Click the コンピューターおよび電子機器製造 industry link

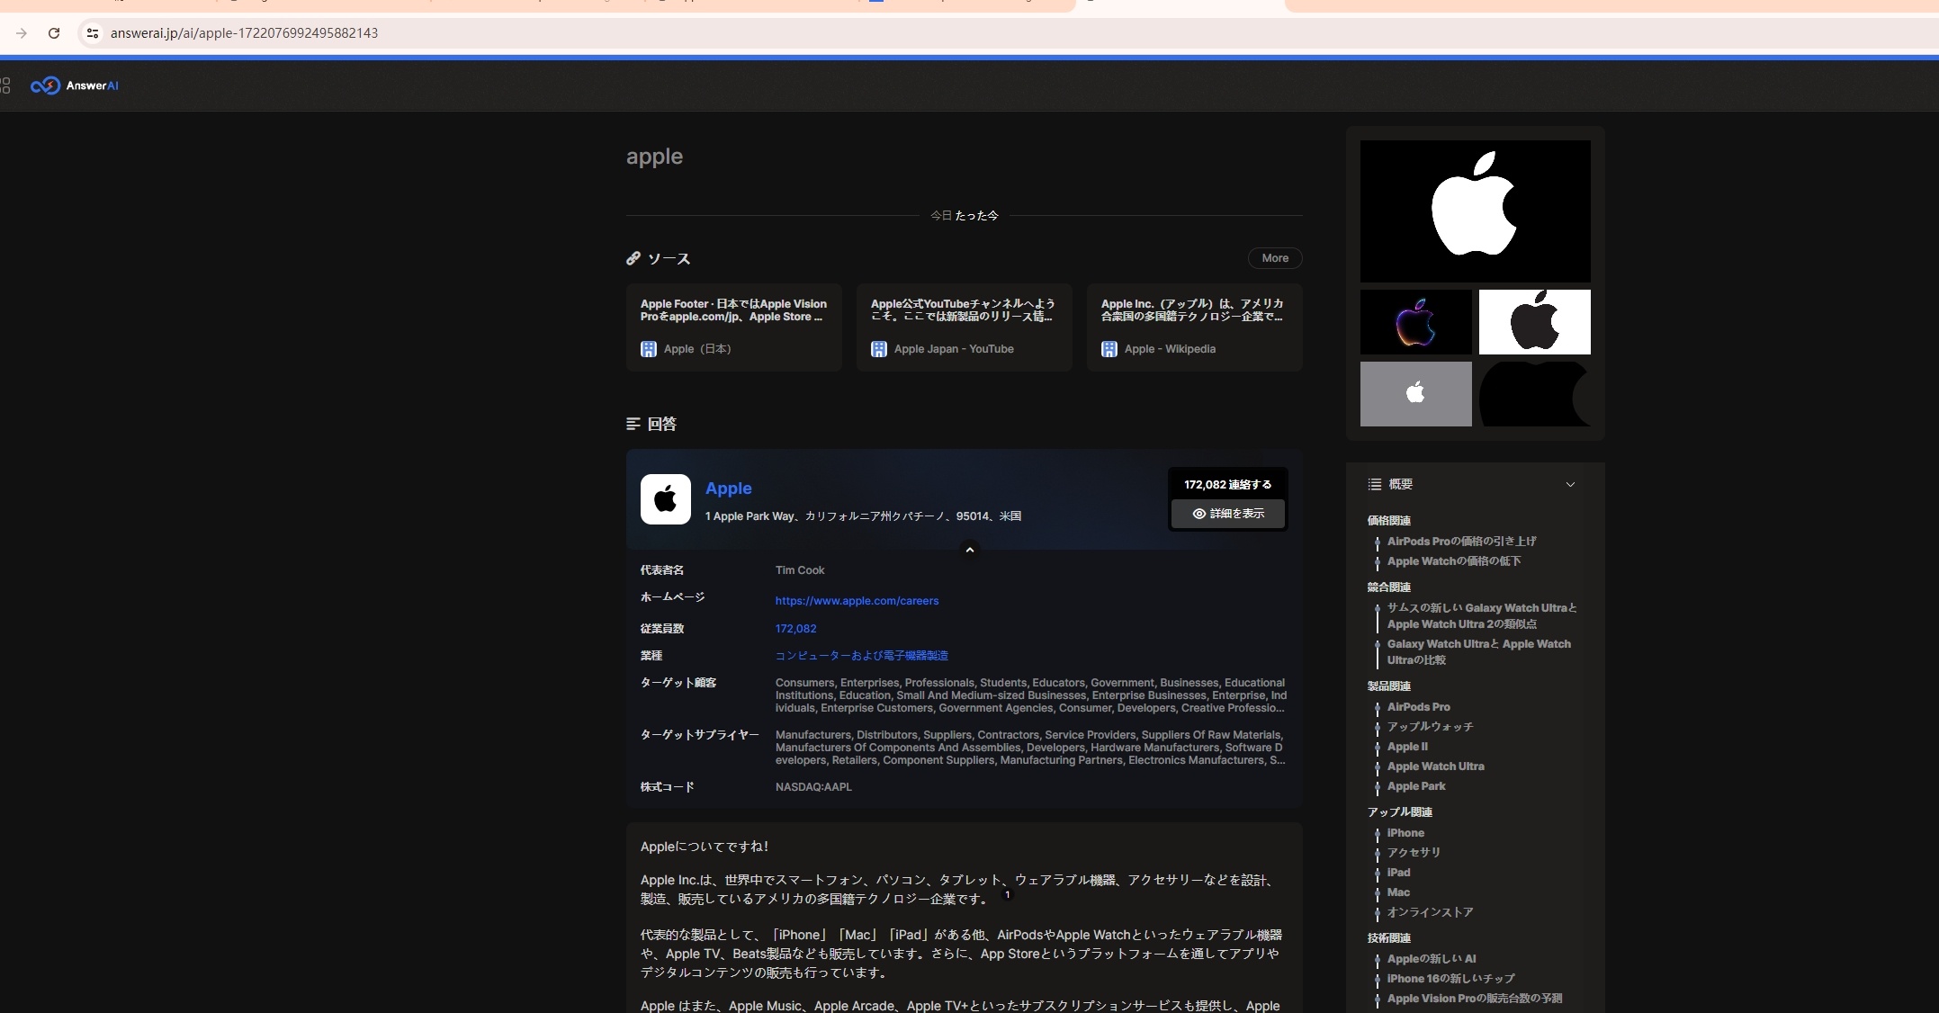862,656
